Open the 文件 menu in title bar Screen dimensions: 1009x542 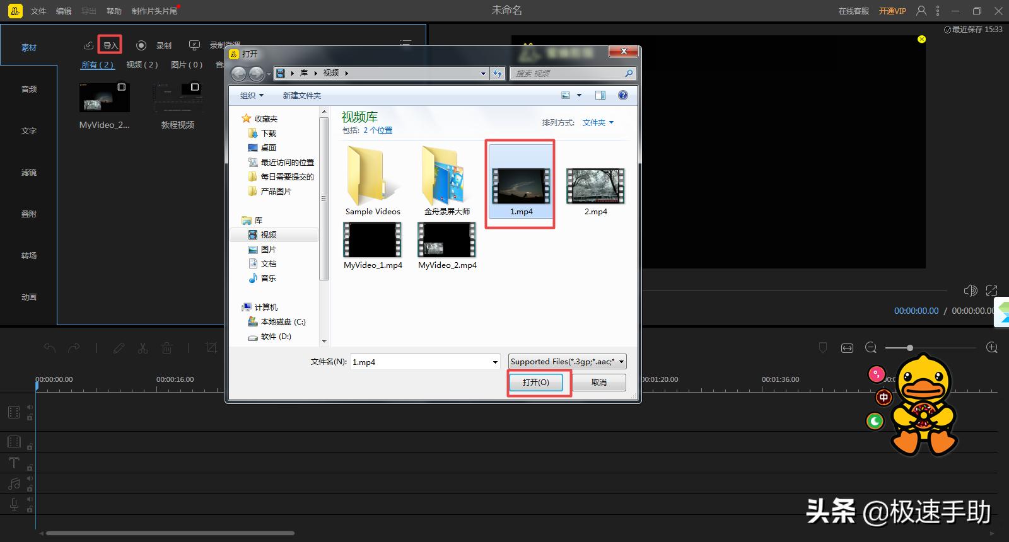coord(38,11)
